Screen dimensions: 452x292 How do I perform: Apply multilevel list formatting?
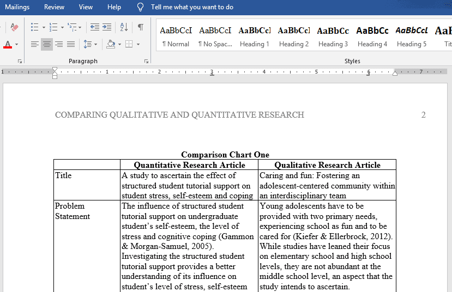point(72,27)
